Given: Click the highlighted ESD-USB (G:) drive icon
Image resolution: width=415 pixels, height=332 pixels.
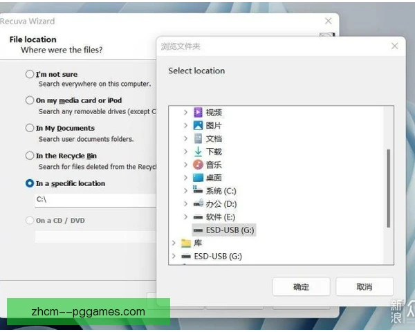Looking at the screenshot, I should click(x=198, y=230).
